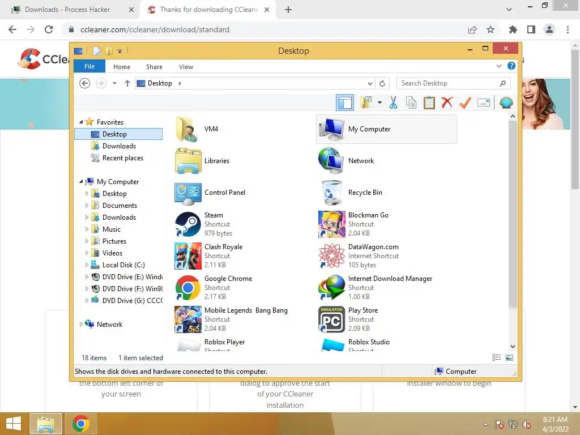Switch to details view in status bar
580x435 pixels.
pyautogui.click(x=496, y=357)
